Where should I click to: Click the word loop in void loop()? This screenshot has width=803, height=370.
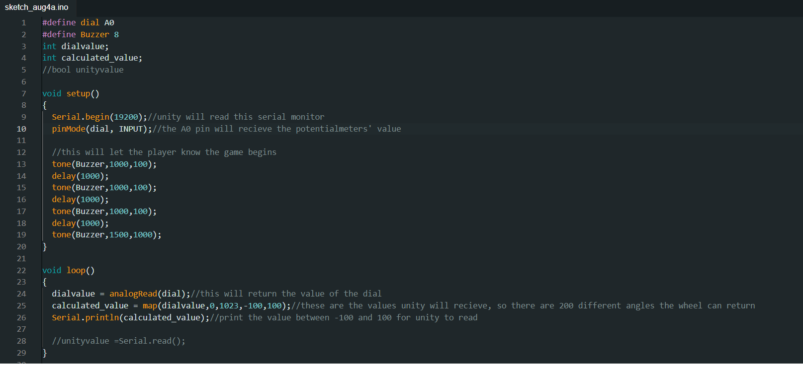pos(76,271)
